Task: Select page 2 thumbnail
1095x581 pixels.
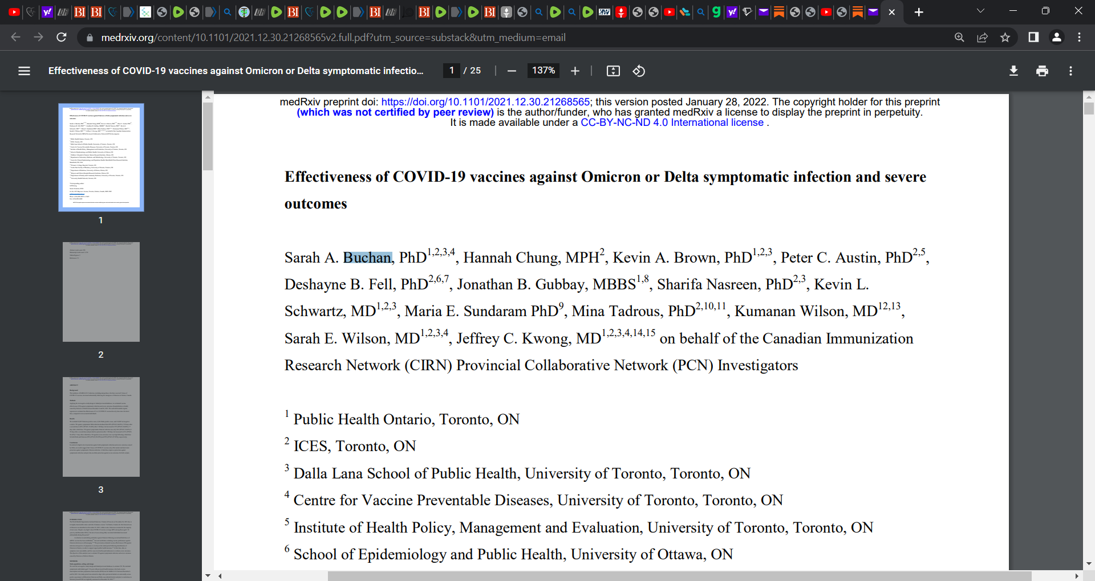Action: pyautogui.click(x=101, y=292)
